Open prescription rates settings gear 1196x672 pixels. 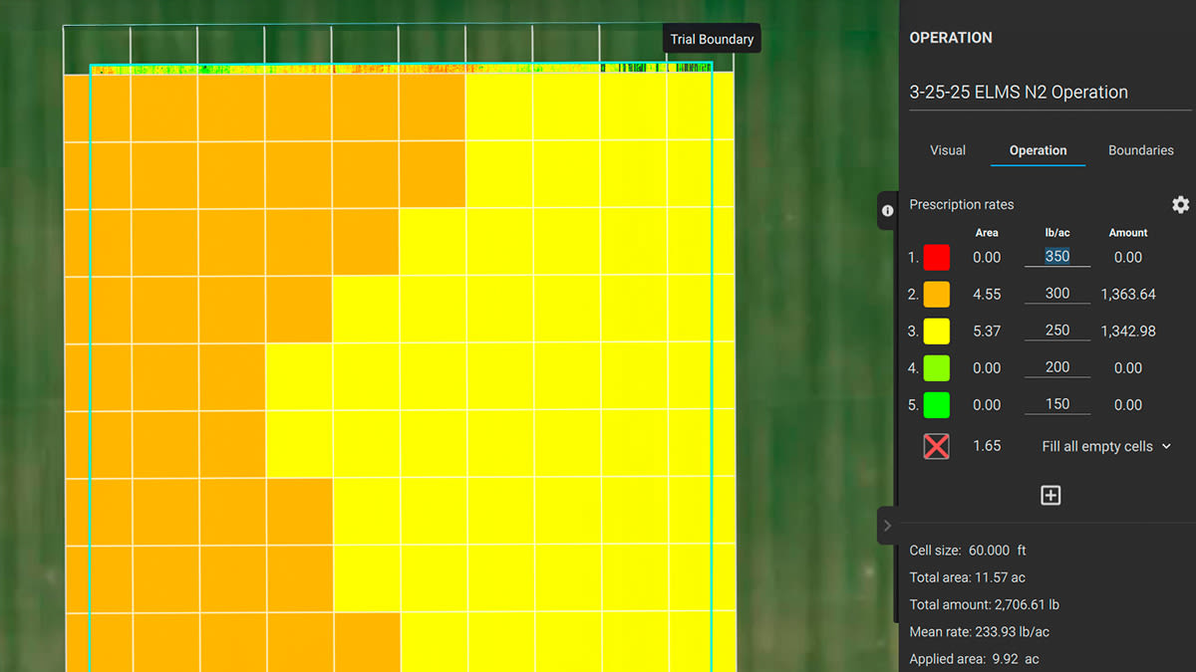pyautogui.click(x=1180, y=204)
